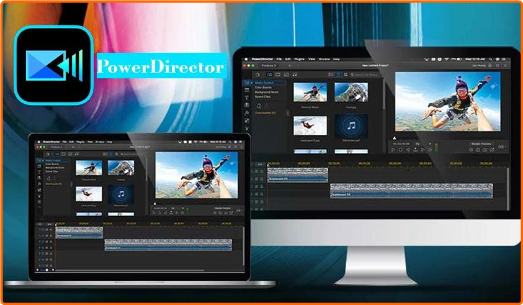Filter by images only on iMac library

pyautogui.click(x=286, y=75)
